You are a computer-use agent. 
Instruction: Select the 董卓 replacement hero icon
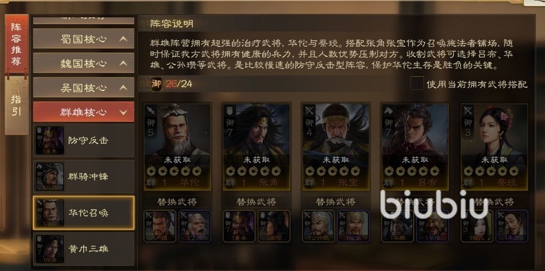pyautogui.click(x=239, y=226)
